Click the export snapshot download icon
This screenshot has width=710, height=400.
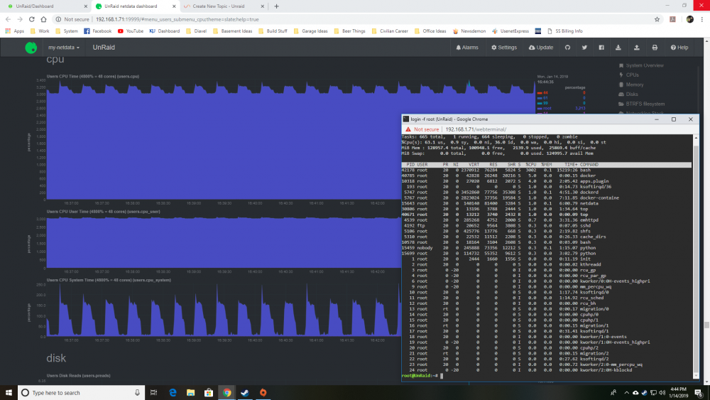(x=618, y=48)
